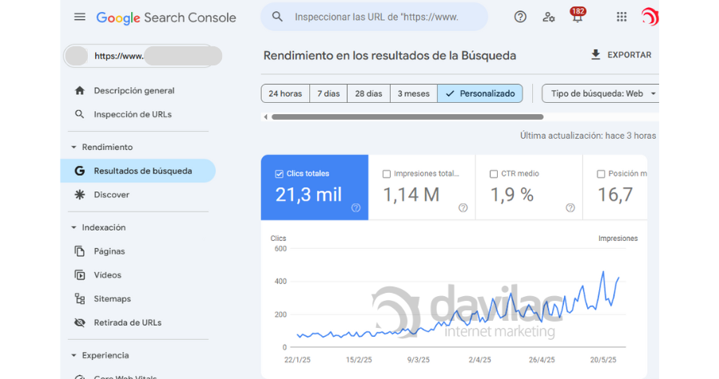
Task: Open the help question mark icon
Action: (520, 17)
